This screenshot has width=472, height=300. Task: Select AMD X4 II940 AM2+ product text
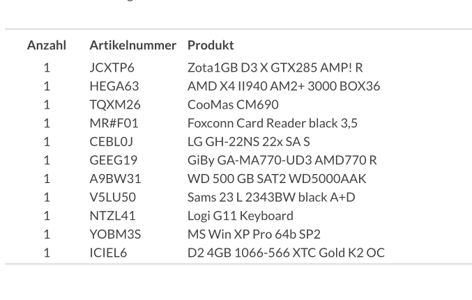[284, 86]
